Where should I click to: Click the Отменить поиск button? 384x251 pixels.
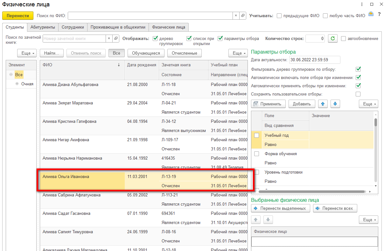click(x=86, y=53)
